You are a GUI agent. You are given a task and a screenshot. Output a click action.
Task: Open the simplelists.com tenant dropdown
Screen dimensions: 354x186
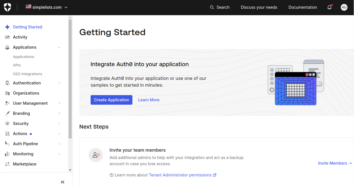point(47,7)
